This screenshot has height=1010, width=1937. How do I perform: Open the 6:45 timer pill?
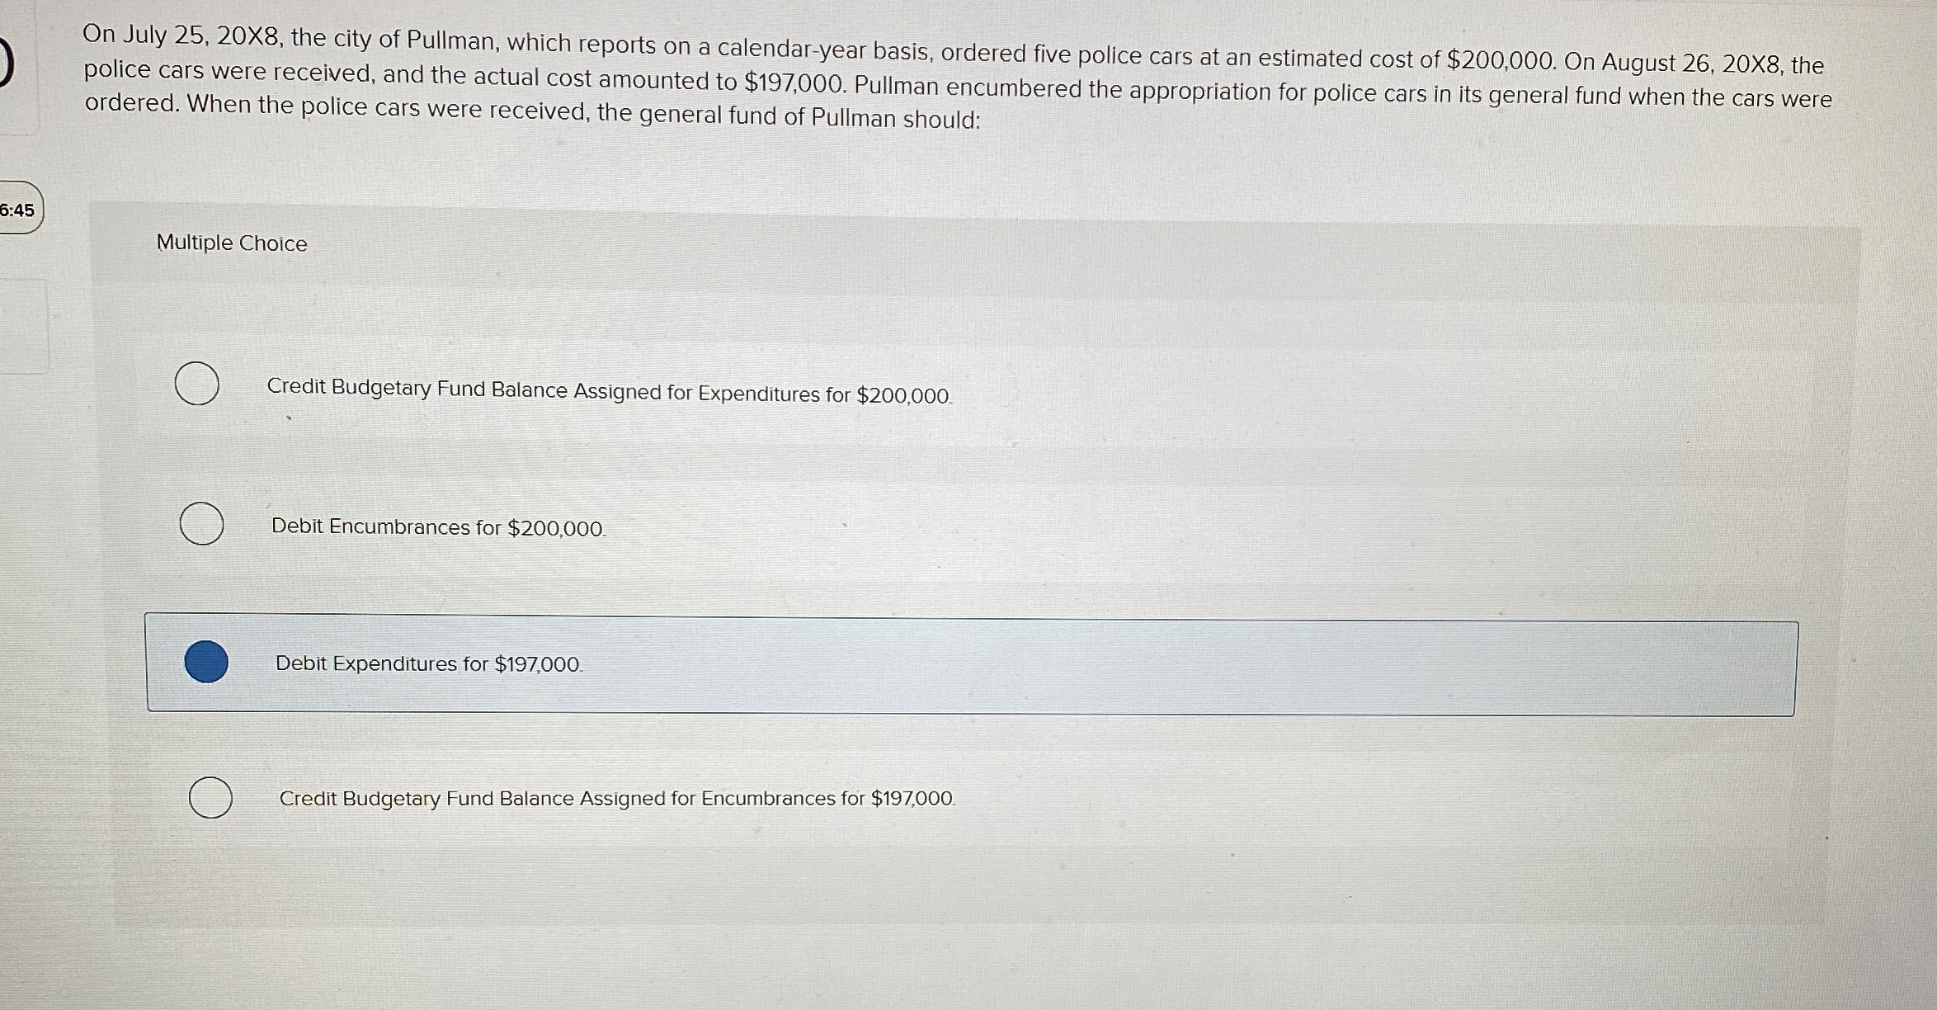(20, 210)
